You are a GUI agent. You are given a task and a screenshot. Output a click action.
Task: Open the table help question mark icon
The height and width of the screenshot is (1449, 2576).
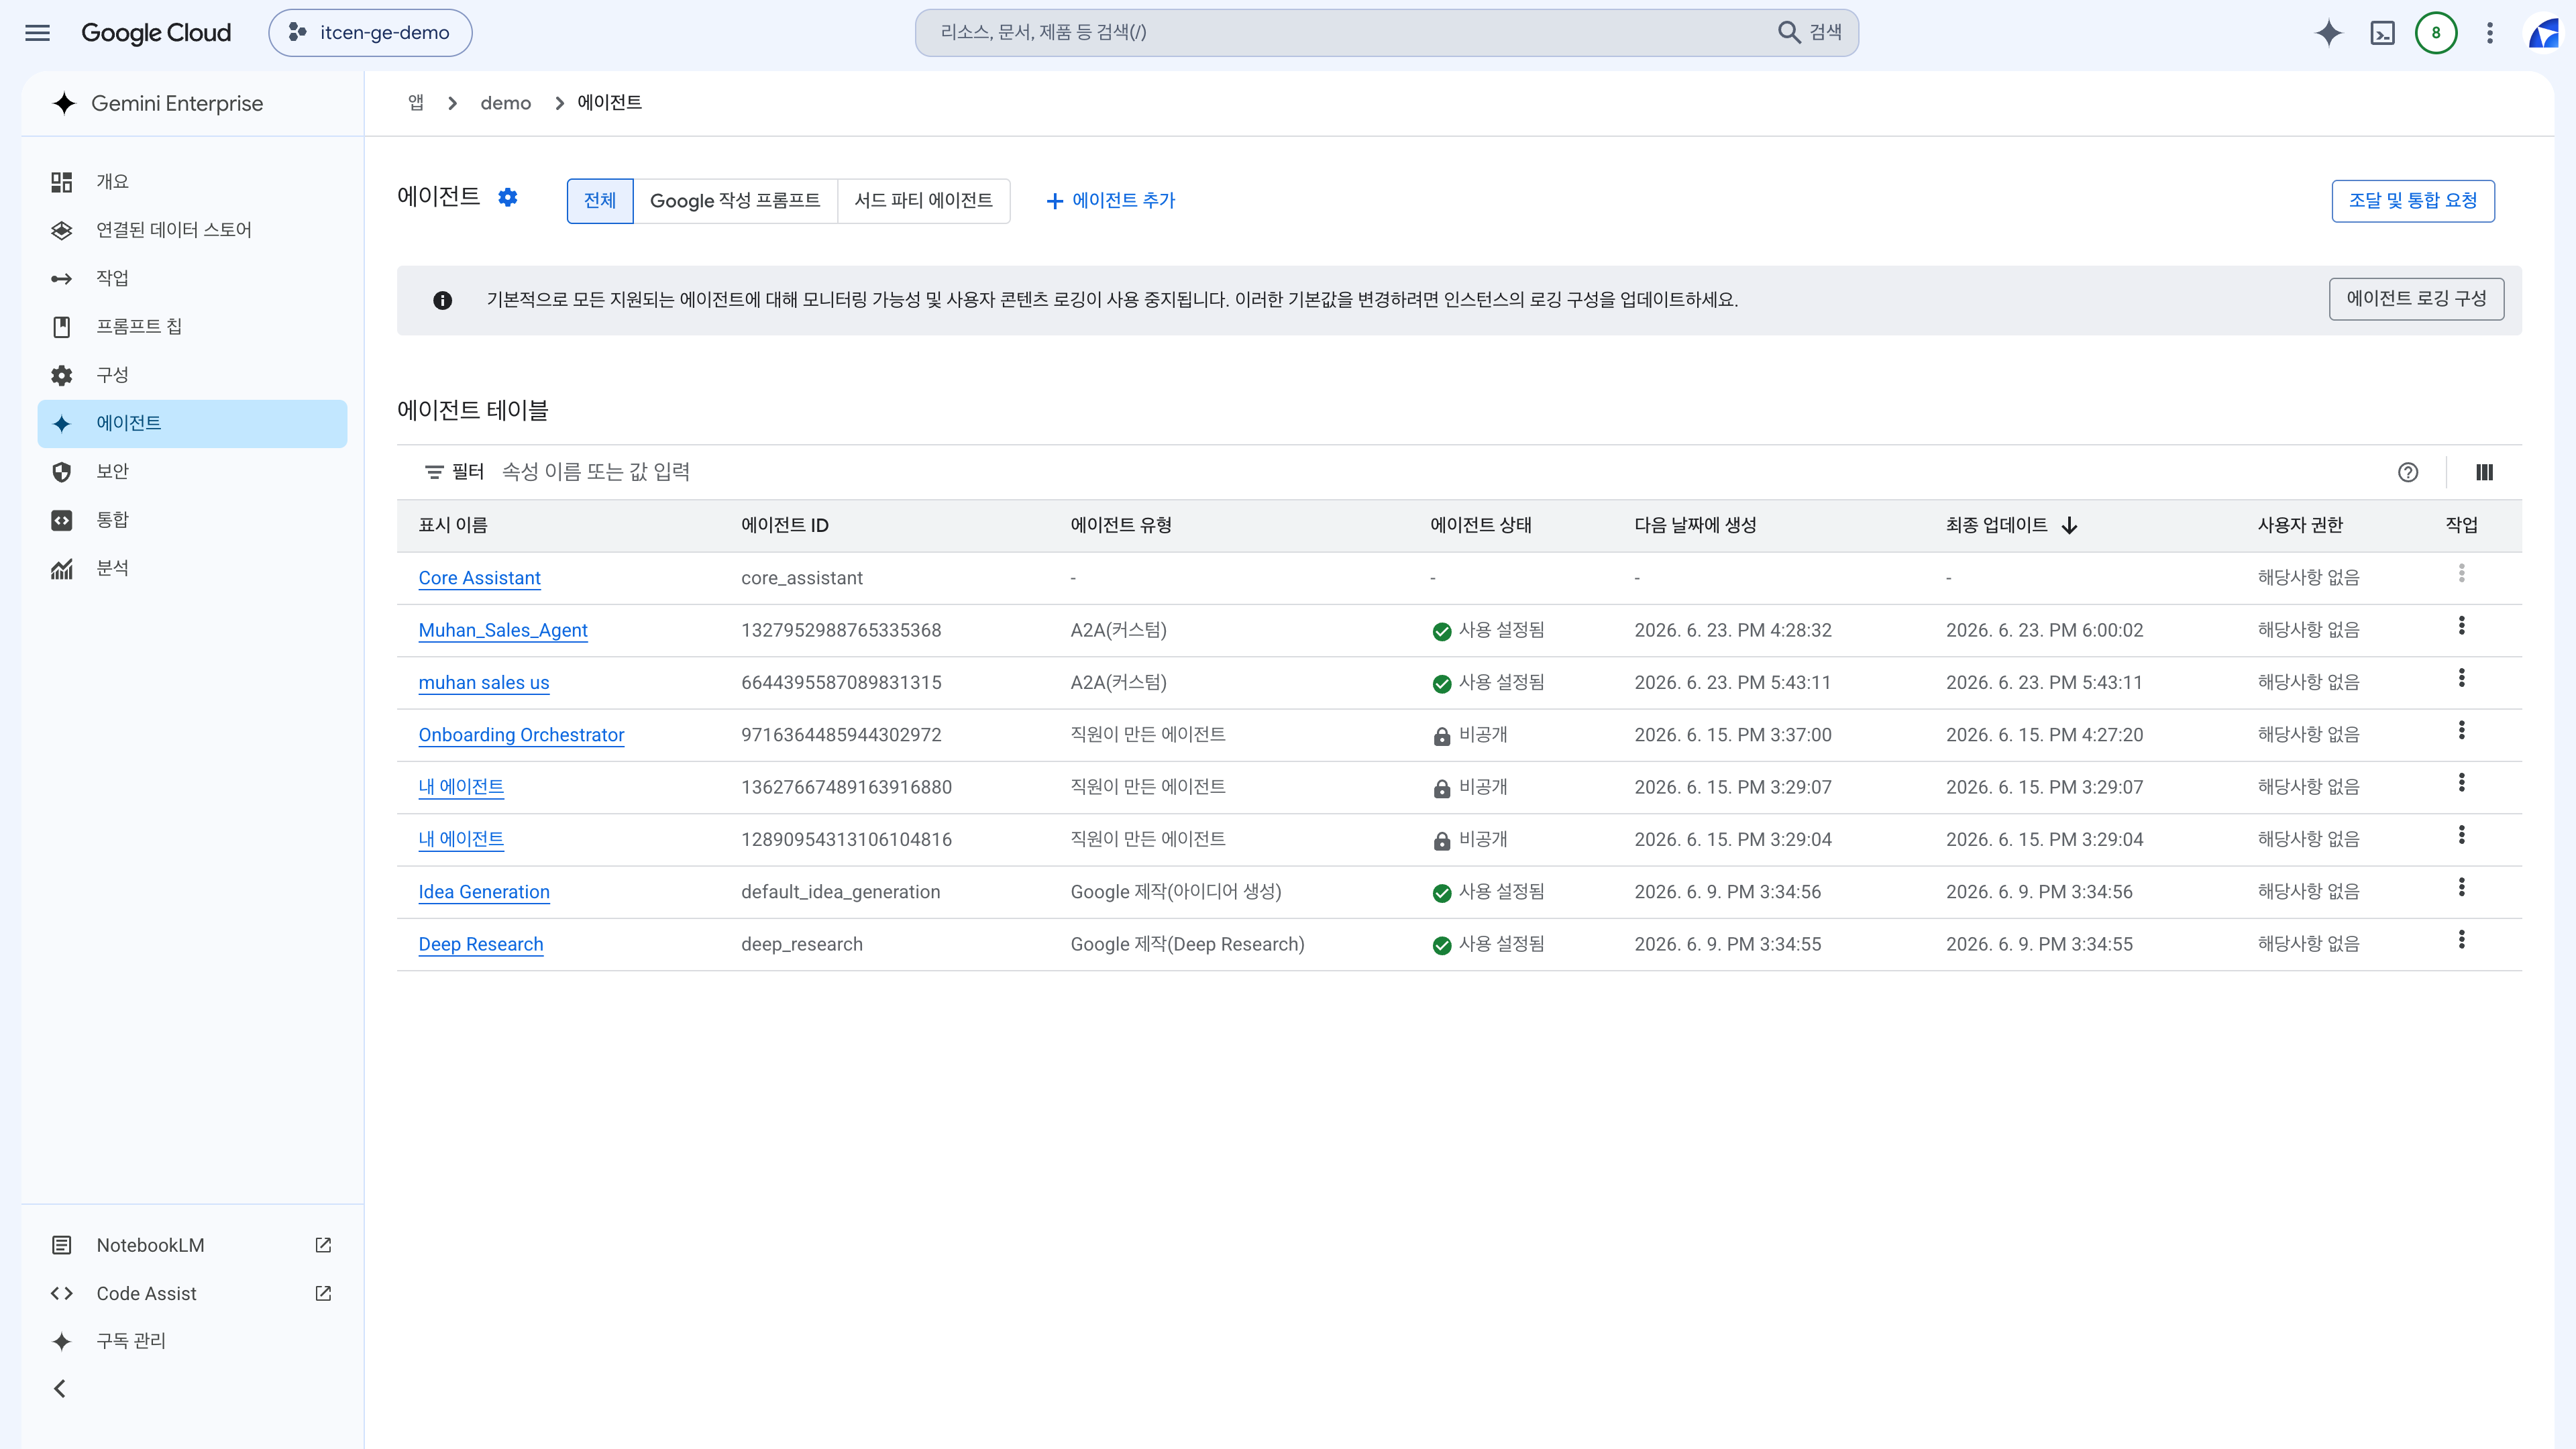2408,472
